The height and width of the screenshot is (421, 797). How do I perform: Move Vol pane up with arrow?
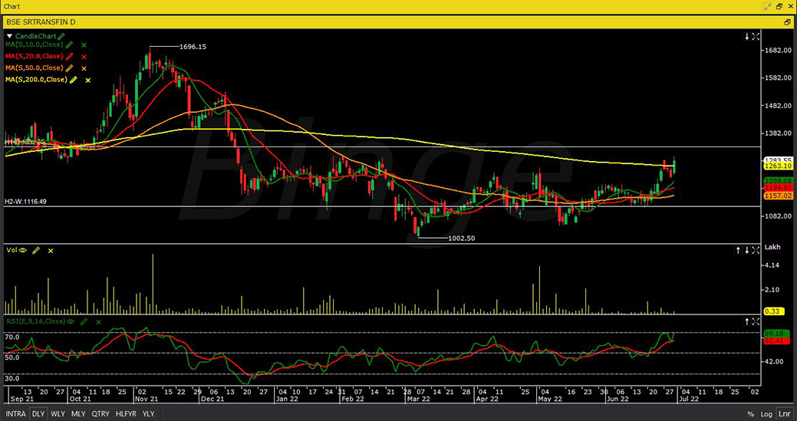738,250
